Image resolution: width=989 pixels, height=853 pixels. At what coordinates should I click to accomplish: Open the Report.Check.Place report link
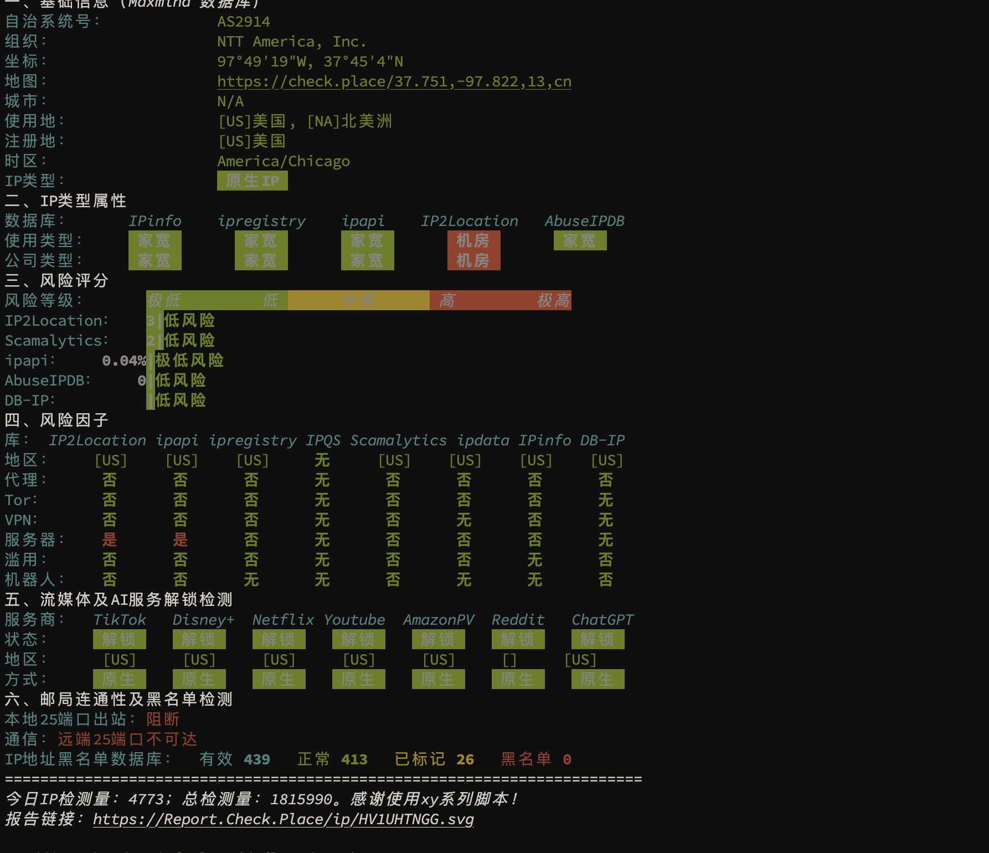(x=284, y=819)
